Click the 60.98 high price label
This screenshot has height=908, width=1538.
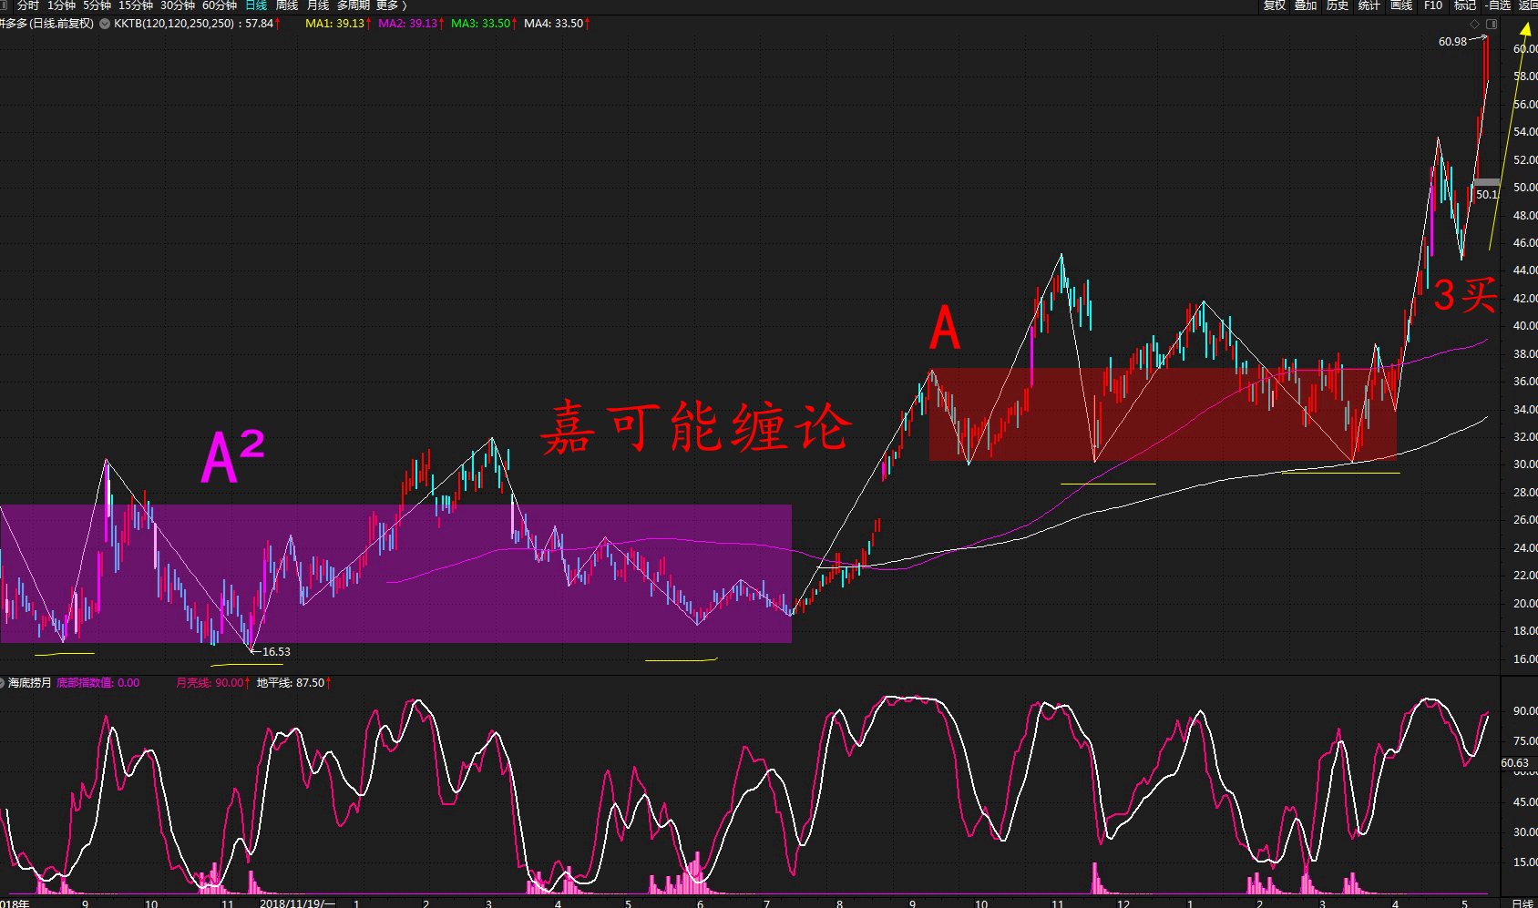click(1452, 42)
